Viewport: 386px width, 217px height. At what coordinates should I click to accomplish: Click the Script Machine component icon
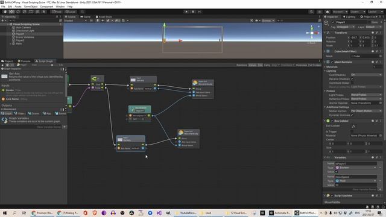click(328, 195)
